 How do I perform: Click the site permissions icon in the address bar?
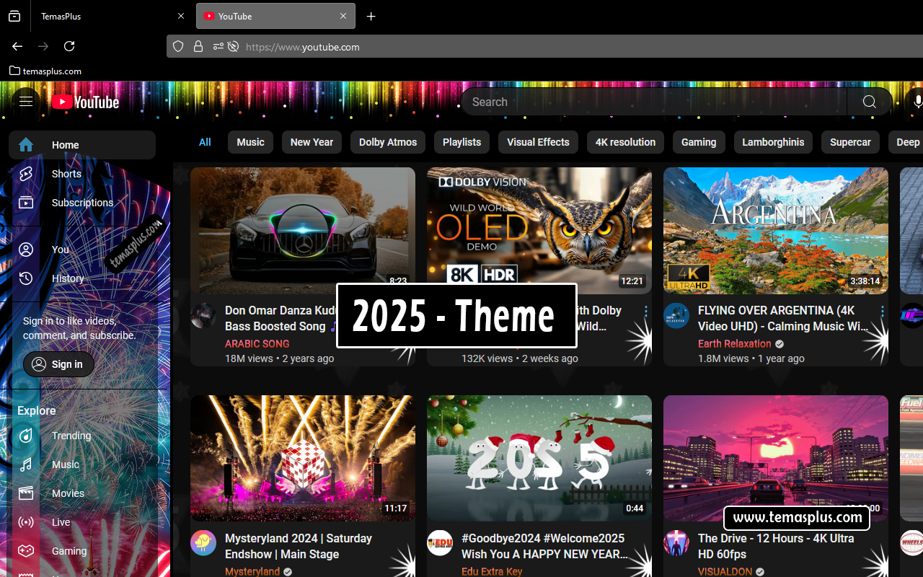pyautogui.click(x=218, y=47)
